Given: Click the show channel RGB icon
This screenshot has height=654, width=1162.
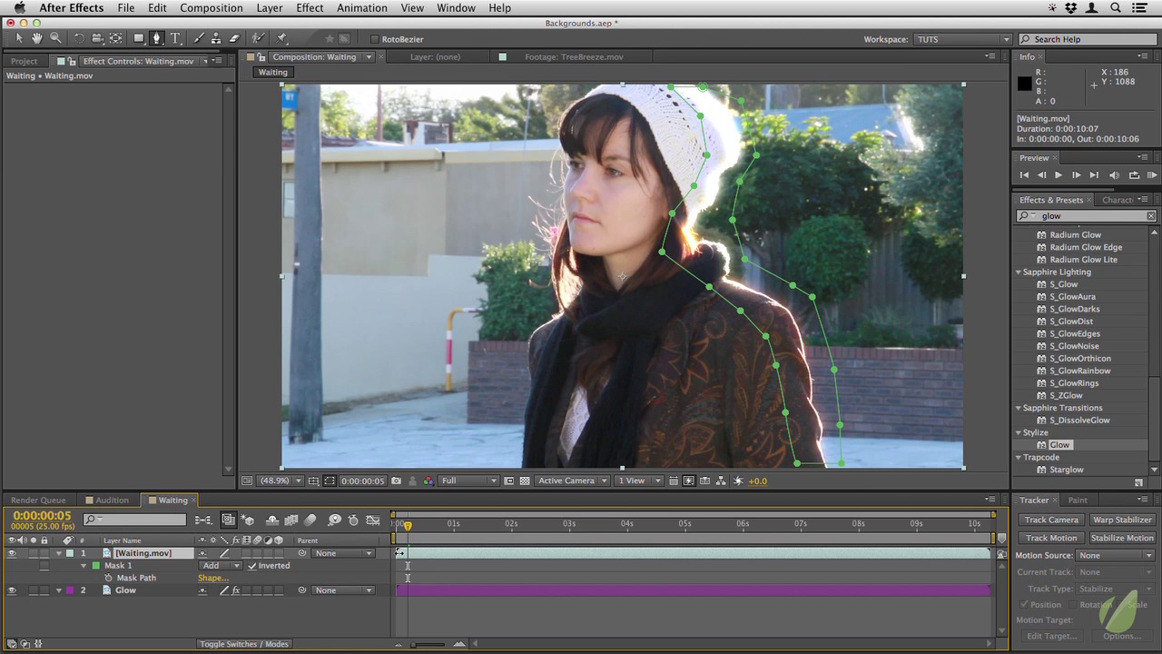Looking at the screenshot, I should (x=428, y=481).
